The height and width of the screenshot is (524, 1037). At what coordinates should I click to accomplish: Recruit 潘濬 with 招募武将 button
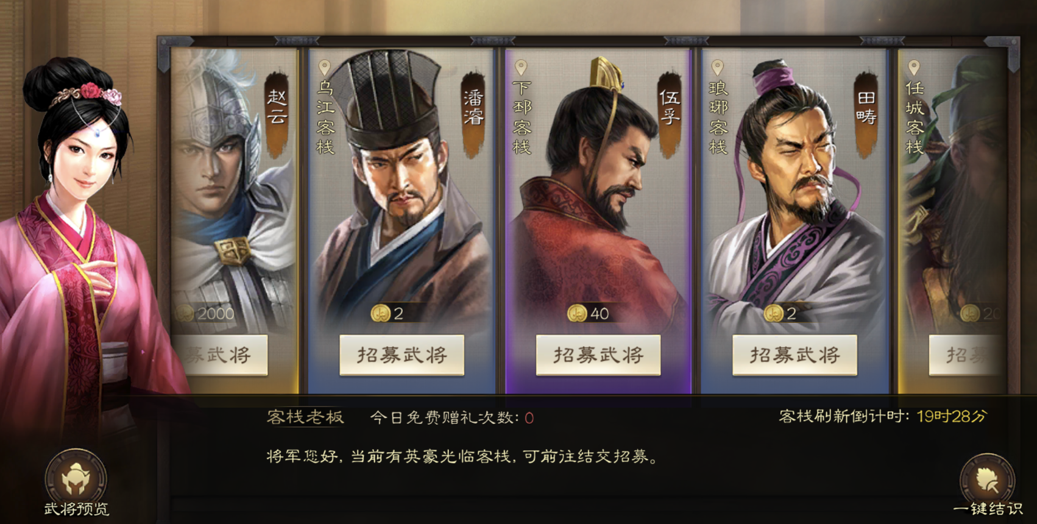pyautogui.click(x=402, y=355)
